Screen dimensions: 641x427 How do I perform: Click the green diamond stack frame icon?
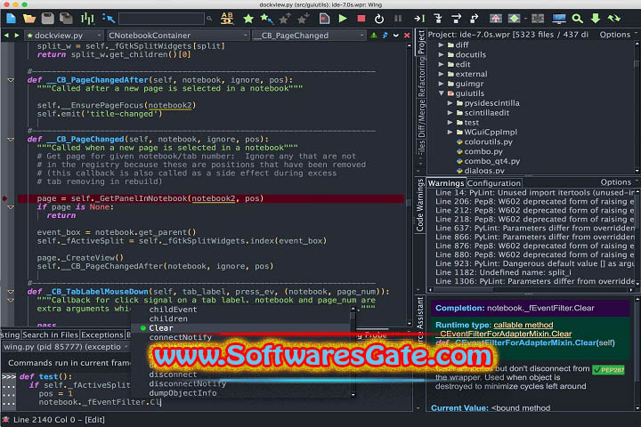[515, 19]
